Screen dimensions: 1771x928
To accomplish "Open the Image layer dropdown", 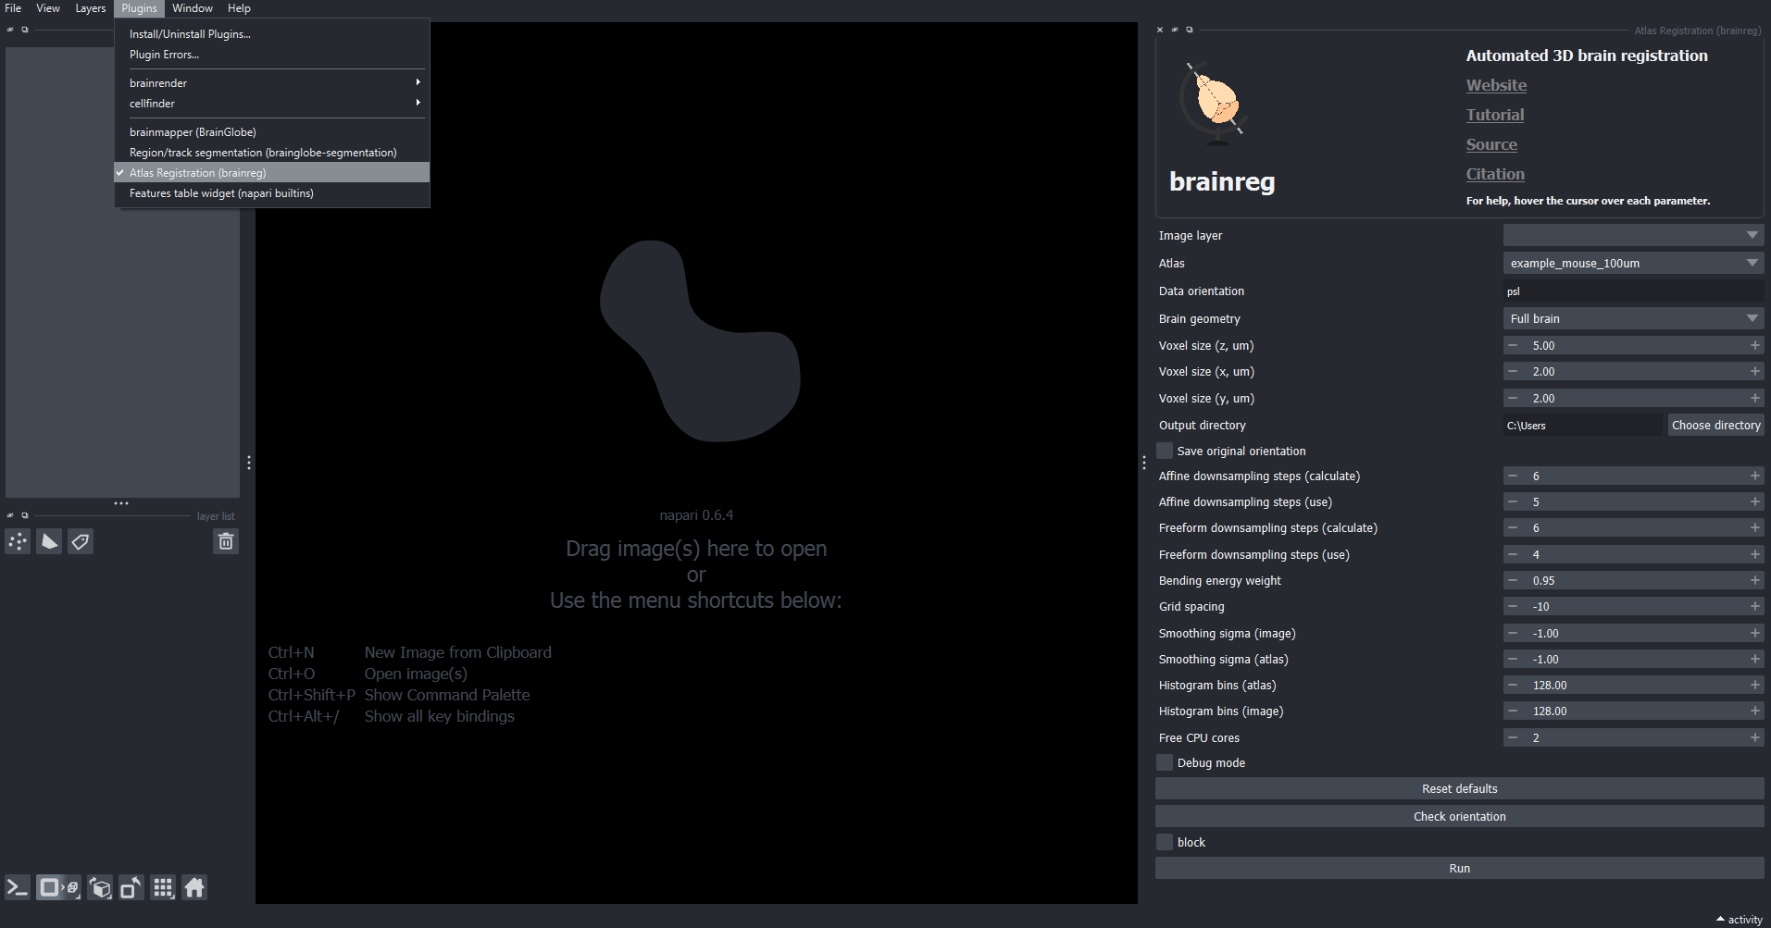I will (1633, 235).
